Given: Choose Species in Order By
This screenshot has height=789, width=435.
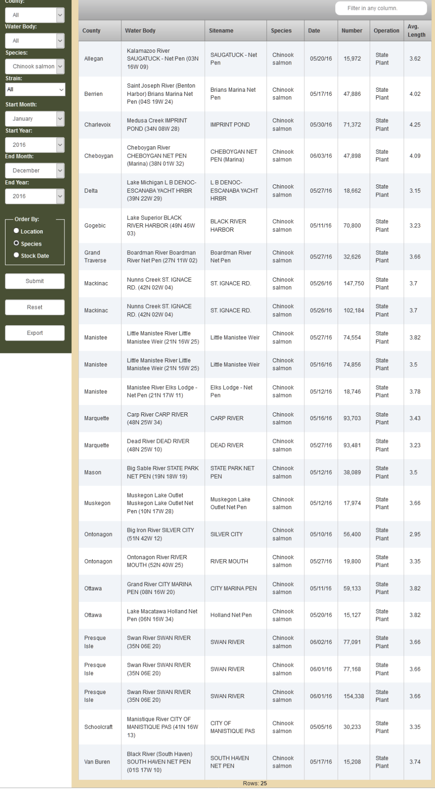Looking at the screenshot, I should coord(17,244).
